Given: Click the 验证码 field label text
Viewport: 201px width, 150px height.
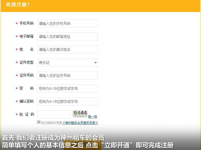Looking at the screenshot, I should point(27,114).
